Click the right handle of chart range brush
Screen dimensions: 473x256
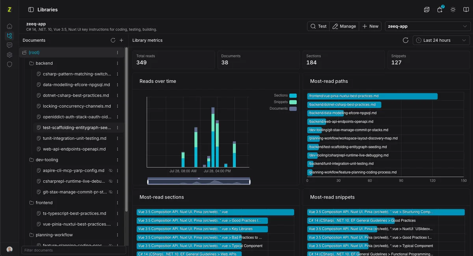[250, 181]
